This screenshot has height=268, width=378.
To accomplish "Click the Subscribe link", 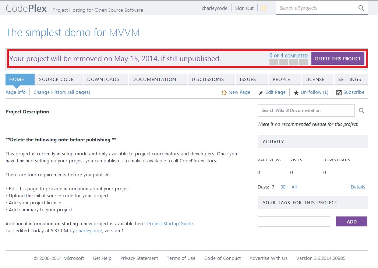I will click(x=354, y=92).
